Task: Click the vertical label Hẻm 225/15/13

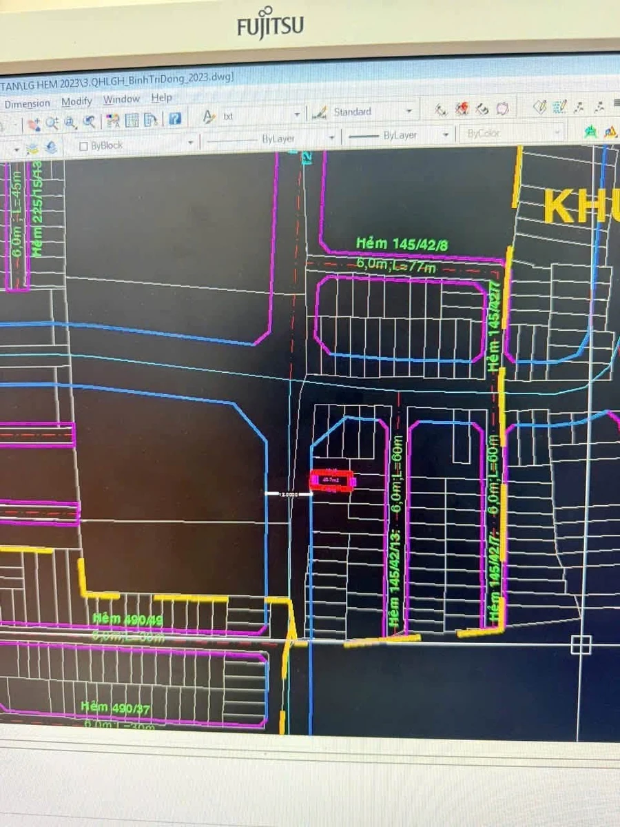Action: tap(37, 209)
